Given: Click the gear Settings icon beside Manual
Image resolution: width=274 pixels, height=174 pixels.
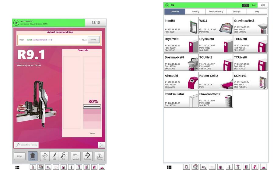Looking at the screenshot, I should click(x=88, y=156).
